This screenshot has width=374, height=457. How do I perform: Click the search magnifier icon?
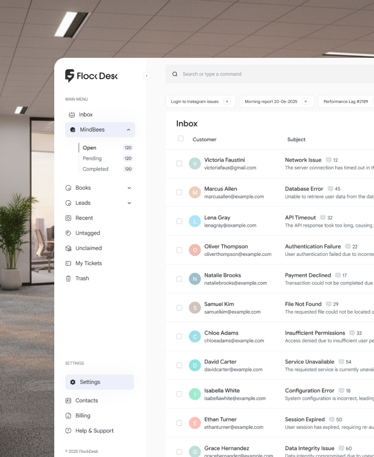point(175,74)
